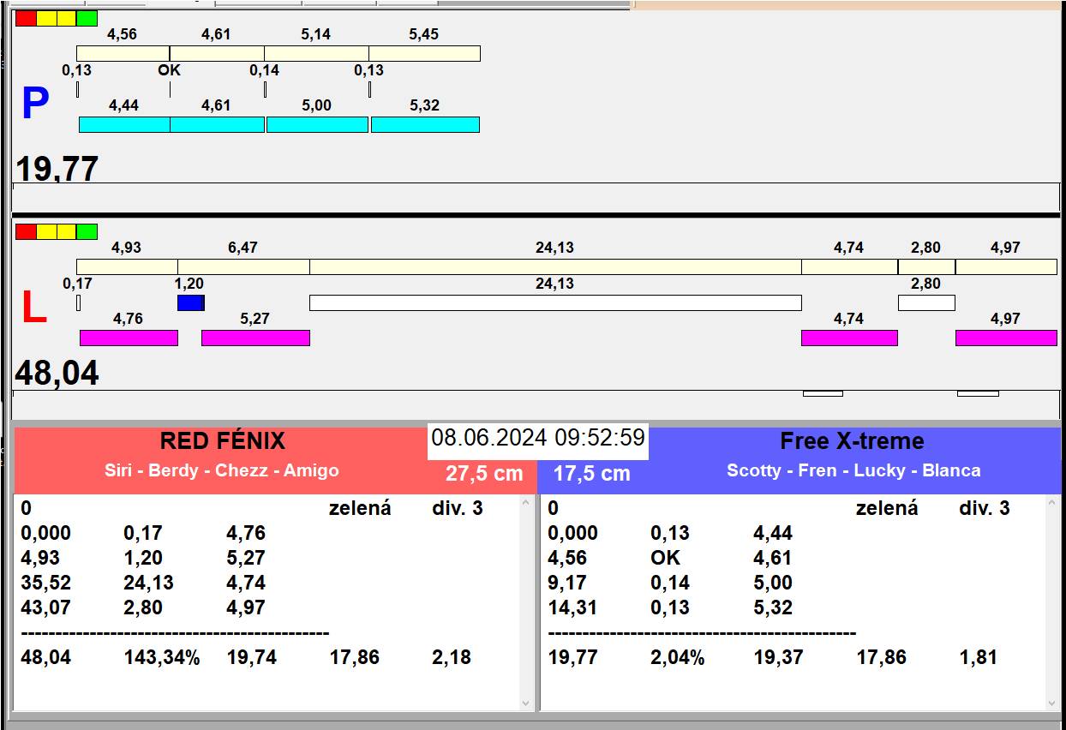
Task: Select the red start light in lane L
Action: (x=26, y=231)
